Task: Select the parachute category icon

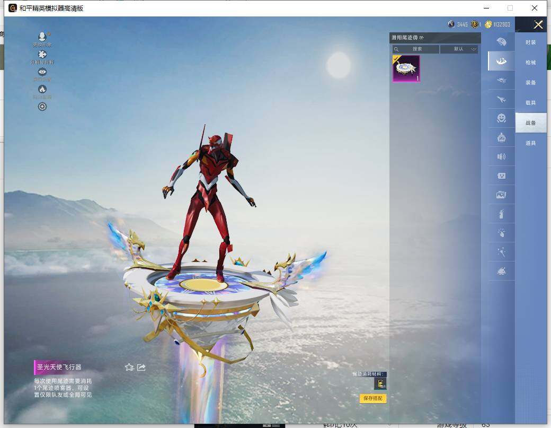Action: point(501,42)
